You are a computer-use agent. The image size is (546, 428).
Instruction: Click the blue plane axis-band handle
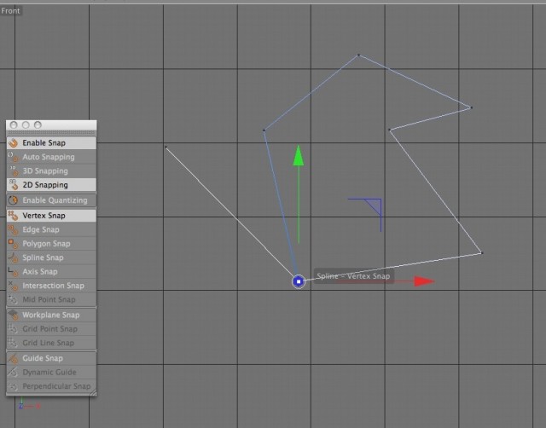[374, 206]
